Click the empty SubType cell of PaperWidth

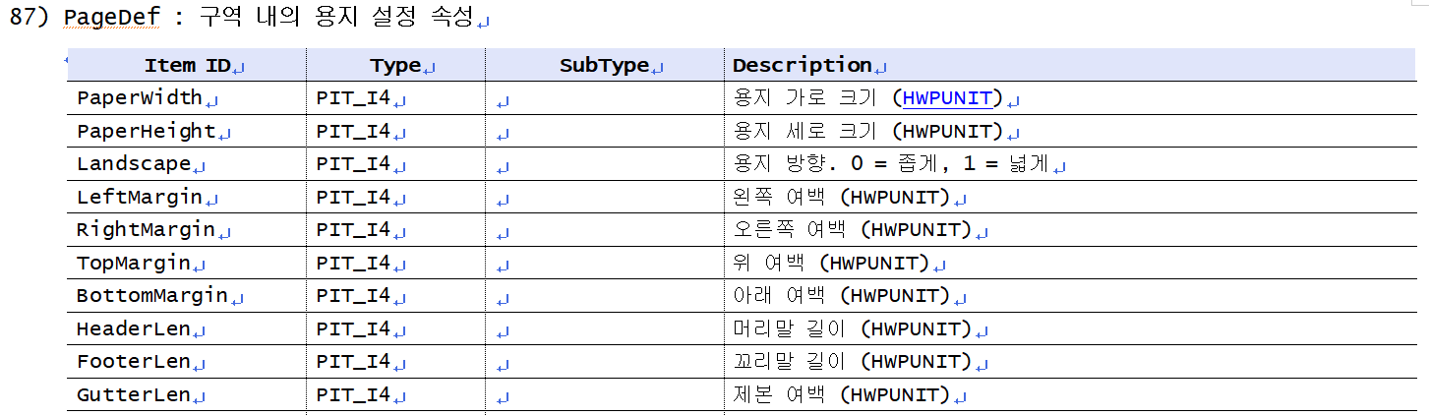[604, 98]
